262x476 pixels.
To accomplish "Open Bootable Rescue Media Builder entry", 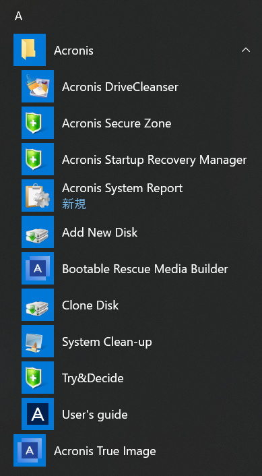I will (145, 269).
